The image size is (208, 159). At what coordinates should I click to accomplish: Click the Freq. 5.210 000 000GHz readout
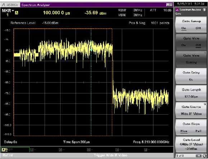(x=151, y=142)
